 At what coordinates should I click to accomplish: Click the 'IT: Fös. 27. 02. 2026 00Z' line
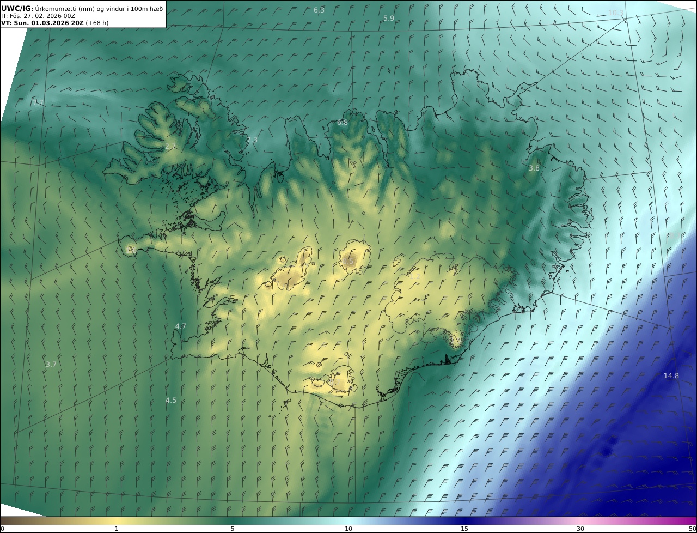click(x=38, y=16)
